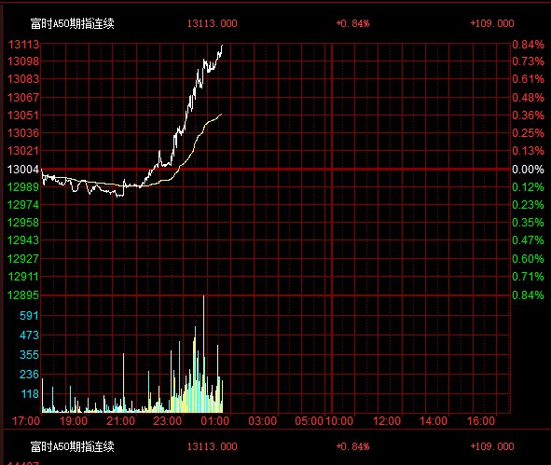This screenshot has width=551, height=465.
Task: Click the 21:00 time axis marker
Action: tap(120, 421)
